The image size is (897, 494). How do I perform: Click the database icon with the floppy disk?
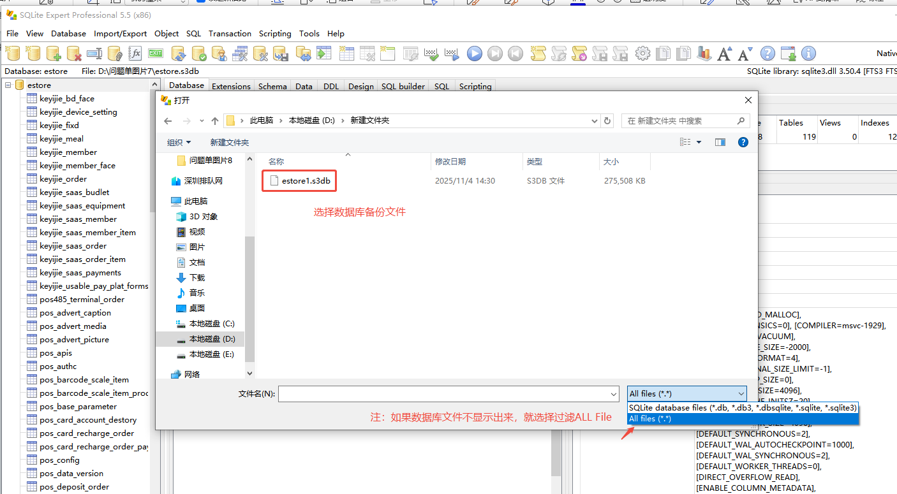click(281, 54)
